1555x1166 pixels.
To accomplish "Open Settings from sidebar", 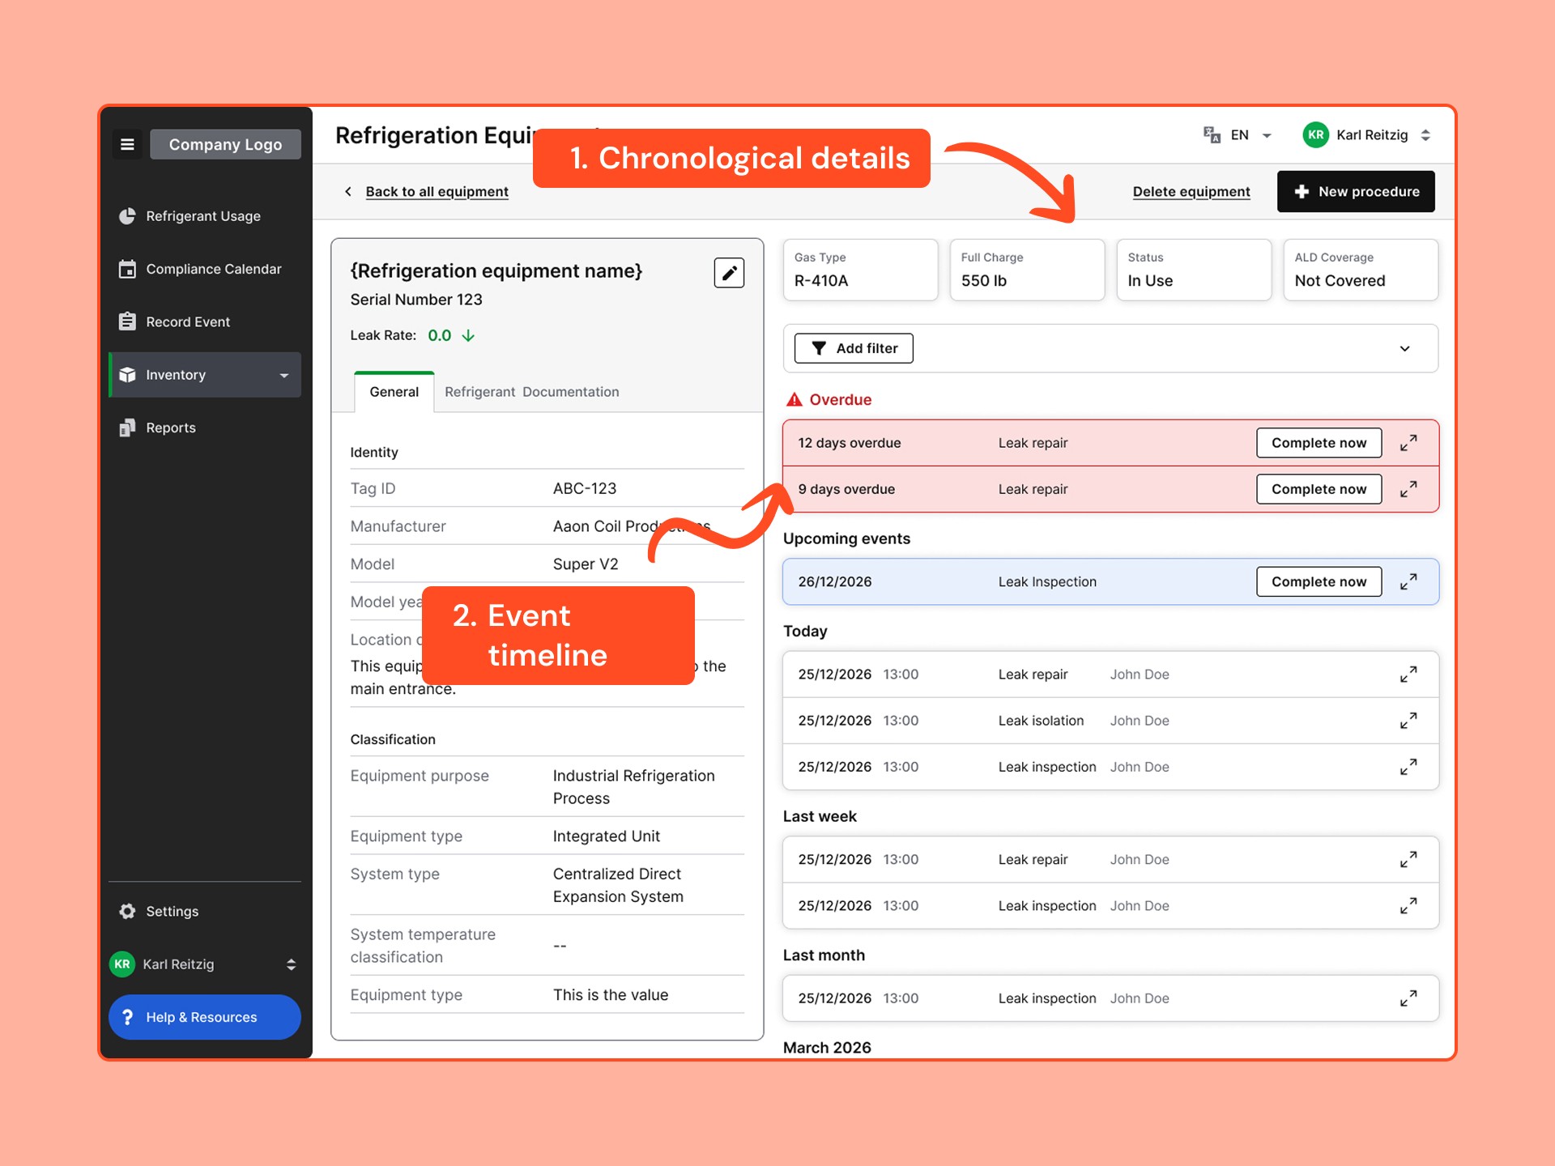I will [172, 911].
